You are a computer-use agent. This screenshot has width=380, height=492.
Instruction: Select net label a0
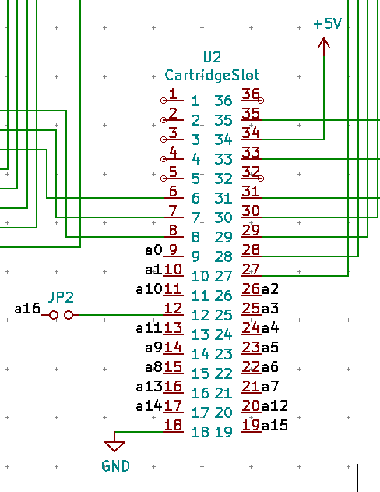click(x=154, y=250)
